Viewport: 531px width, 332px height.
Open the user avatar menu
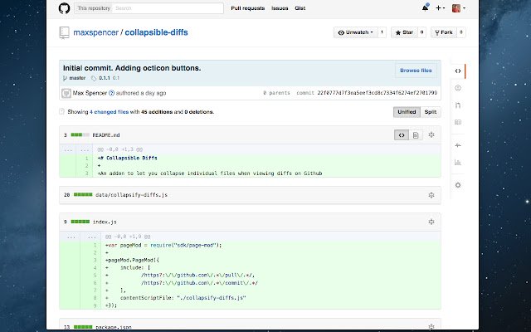[x=458, y=8]
